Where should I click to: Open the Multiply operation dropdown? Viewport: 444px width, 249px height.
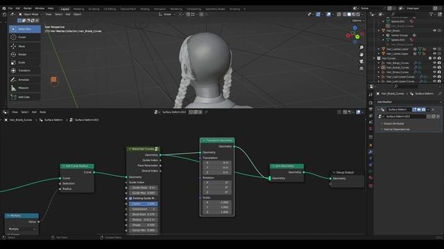pyautogui.click(x=22, y=229)
